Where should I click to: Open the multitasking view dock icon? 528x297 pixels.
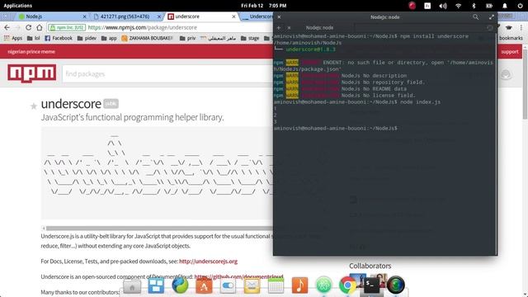pos(156,285)
